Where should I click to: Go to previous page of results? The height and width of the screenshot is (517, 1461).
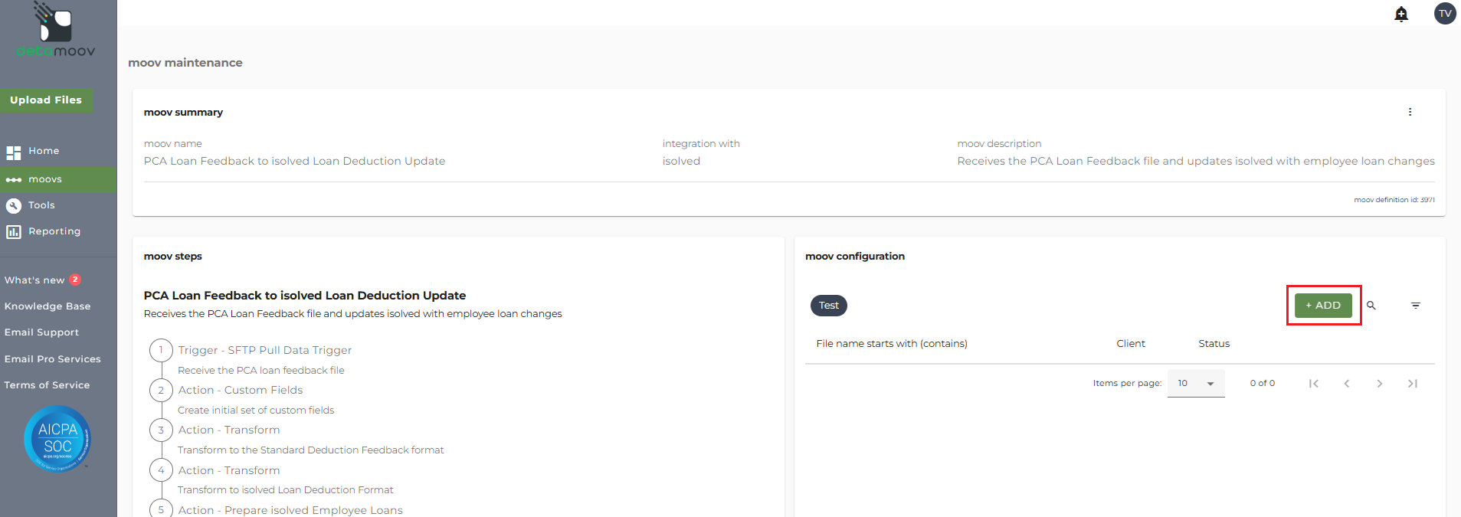click(1346, 384)
